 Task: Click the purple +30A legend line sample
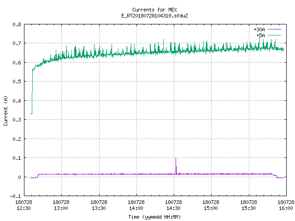point(274,29)
